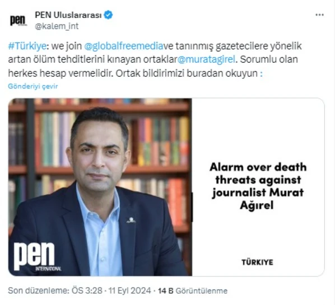Visit the @globalfreemedia mention
The height and width of the screenshot is (305, 335).
124,46
